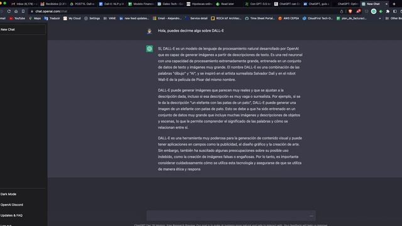Open the extensions puzzle-piece icon
Image resolution: width=402 pixels, height=226 pixels.
[388, 11]
